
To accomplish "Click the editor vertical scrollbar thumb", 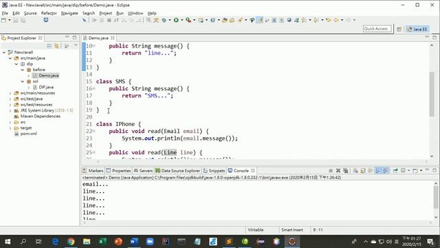I will (x=432, y=94).
